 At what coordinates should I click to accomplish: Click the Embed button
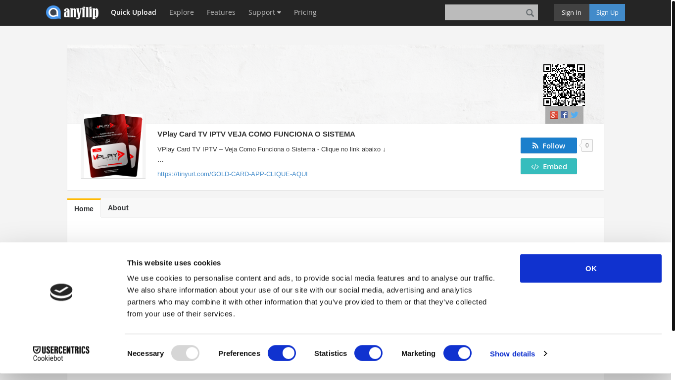click(x=549, y=166)
